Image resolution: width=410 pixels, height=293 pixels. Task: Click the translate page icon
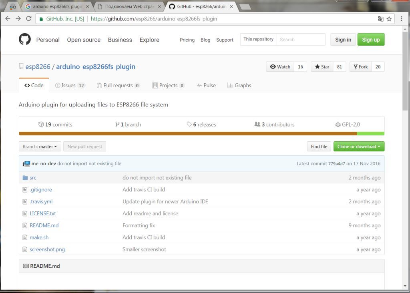pos(380,19)
